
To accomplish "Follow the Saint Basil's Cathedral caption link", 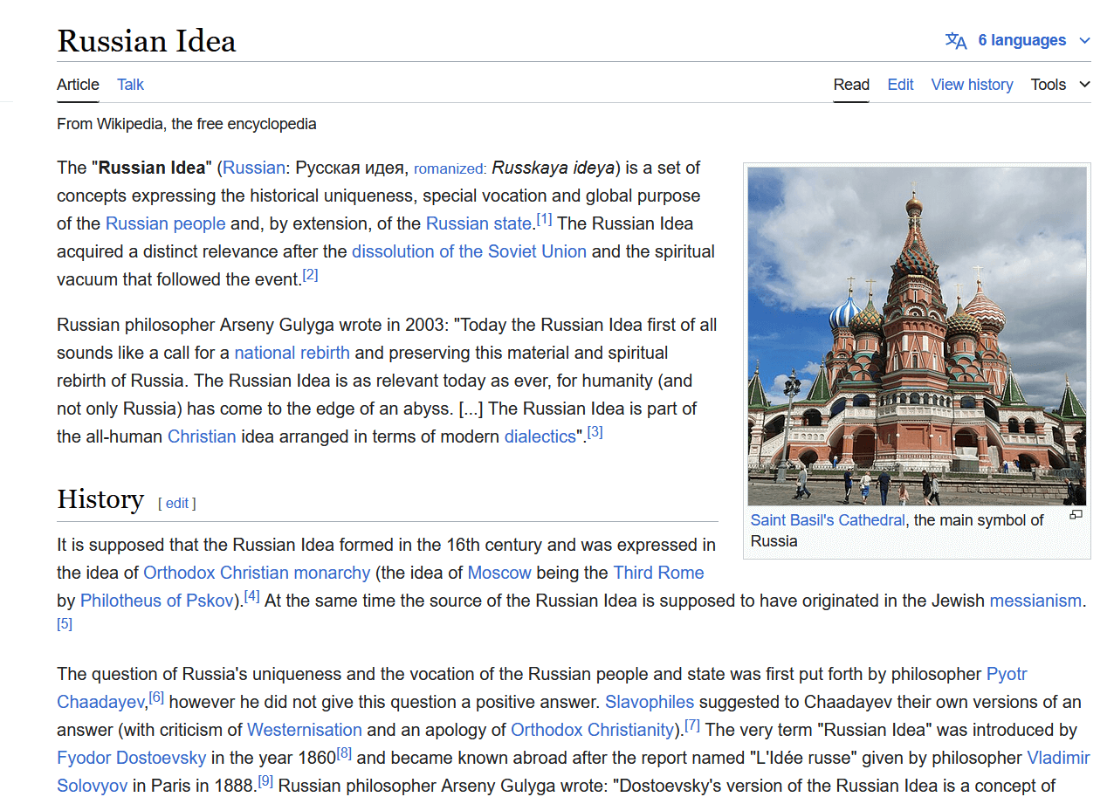I will [828, 520].
